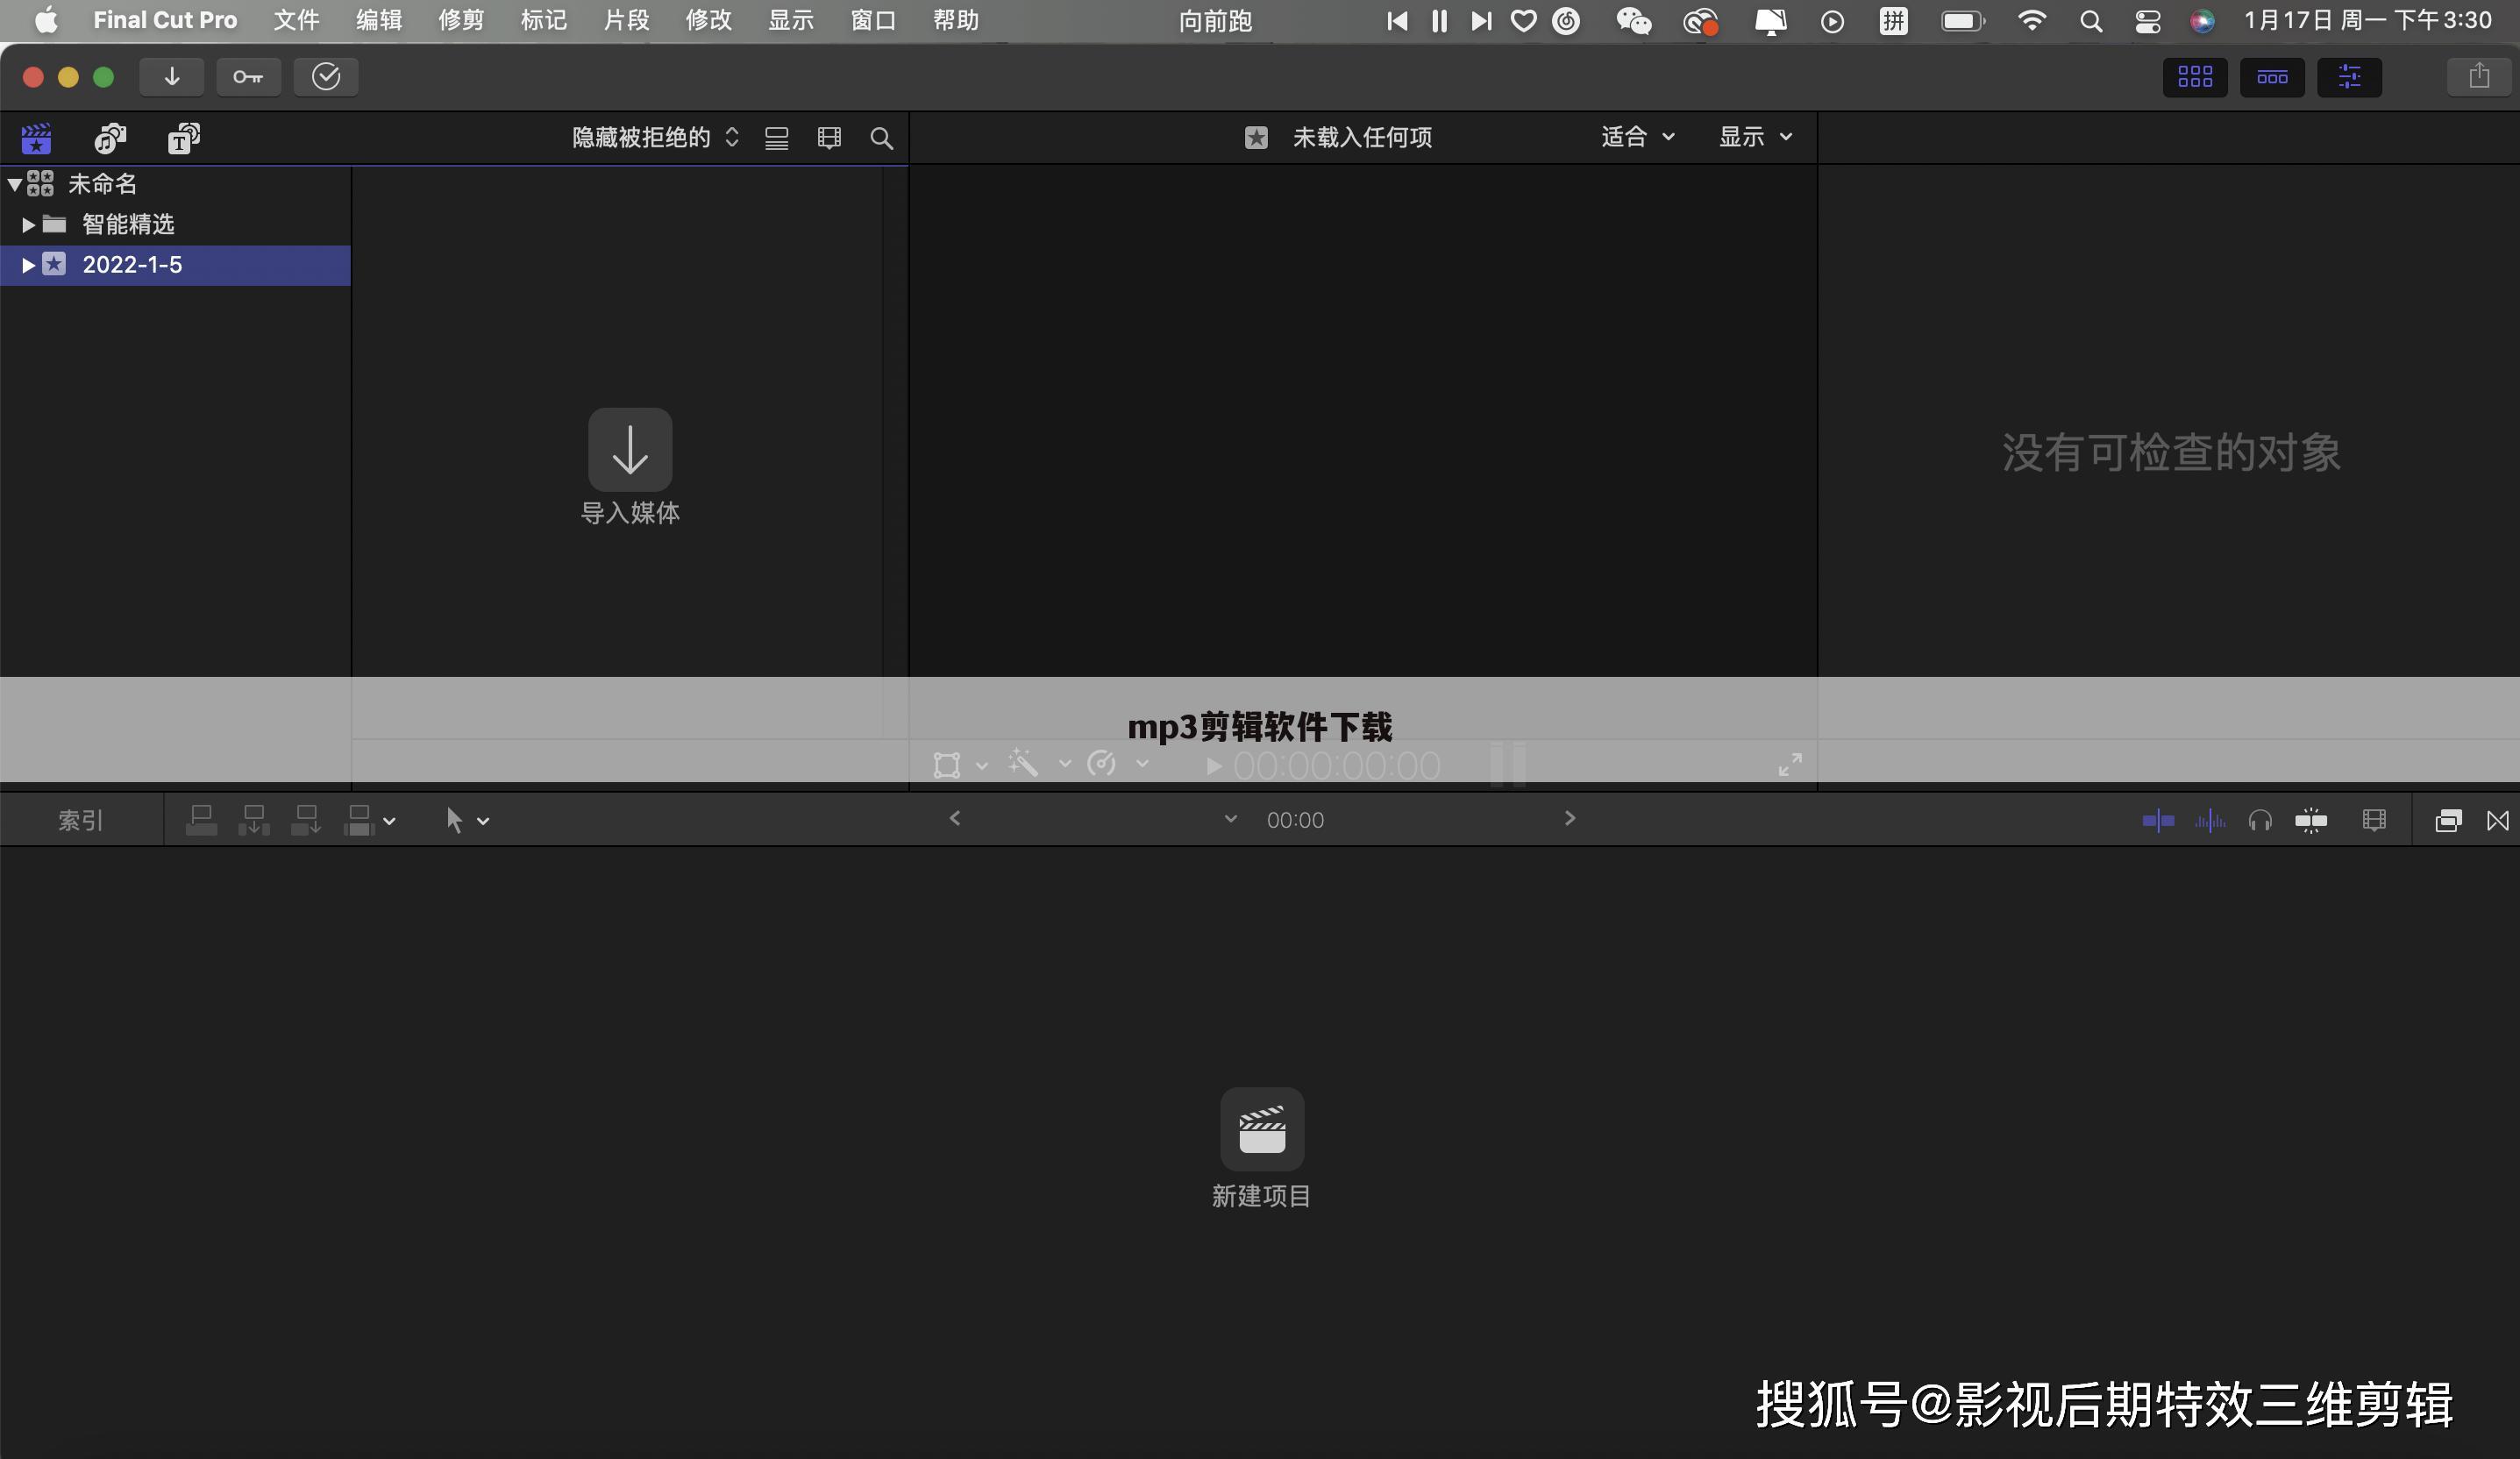Screen dimensions: 2520x1459
Task: Skip to next track in menu bar
Action: click(1481, 20)
